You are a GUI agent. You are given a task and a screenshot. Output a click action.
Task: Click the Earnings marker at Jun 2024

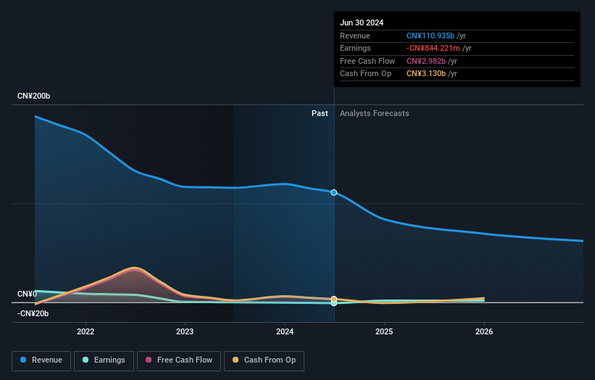[x=334, y=303]
